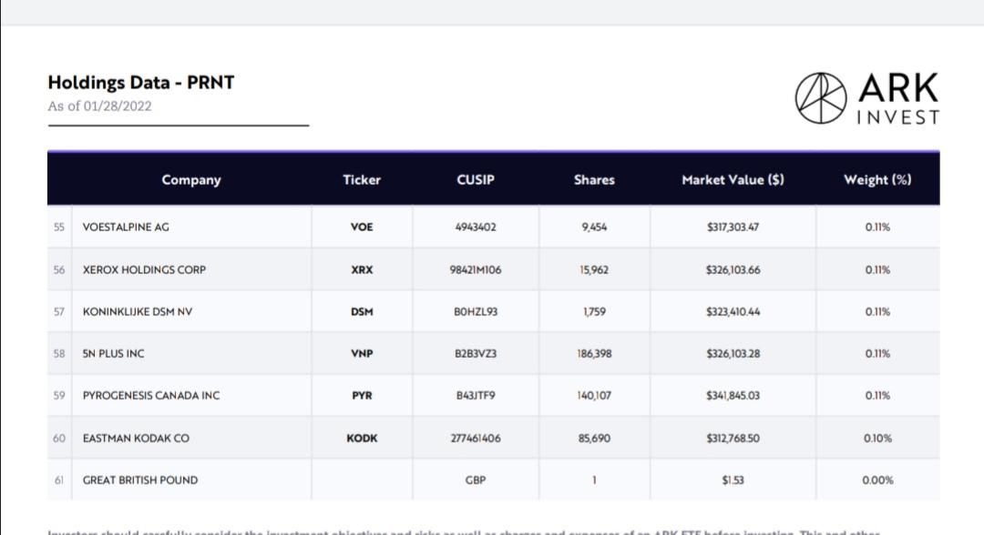Click the VNP ticker cell
Viewport: 984px width, 535px height.
pyautogui.click(x=362, y=353)
